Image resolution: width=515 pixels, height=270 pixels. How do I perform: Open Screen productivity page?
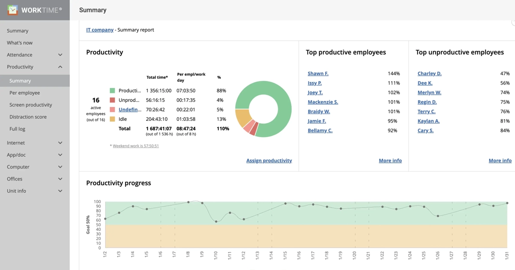tap(30, 105)
